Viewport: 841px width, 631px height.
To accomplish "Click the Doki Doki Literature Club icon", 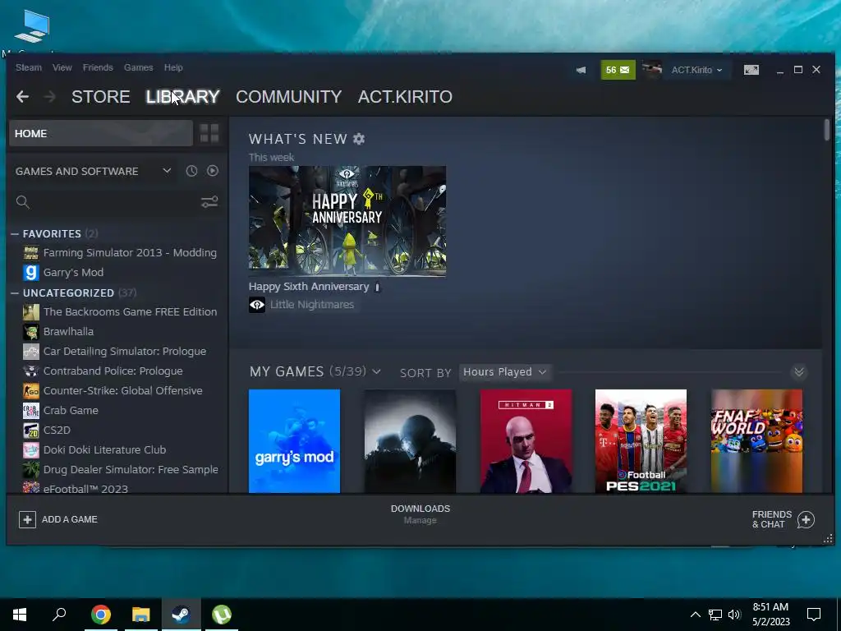I will pyautogui.click(x=31, y=449).
